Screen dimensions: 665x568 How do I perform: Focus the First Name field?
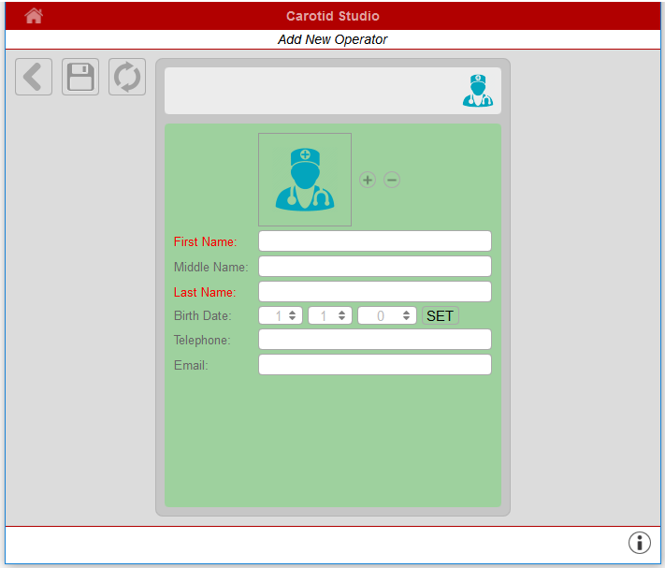[x=375, y=240]
